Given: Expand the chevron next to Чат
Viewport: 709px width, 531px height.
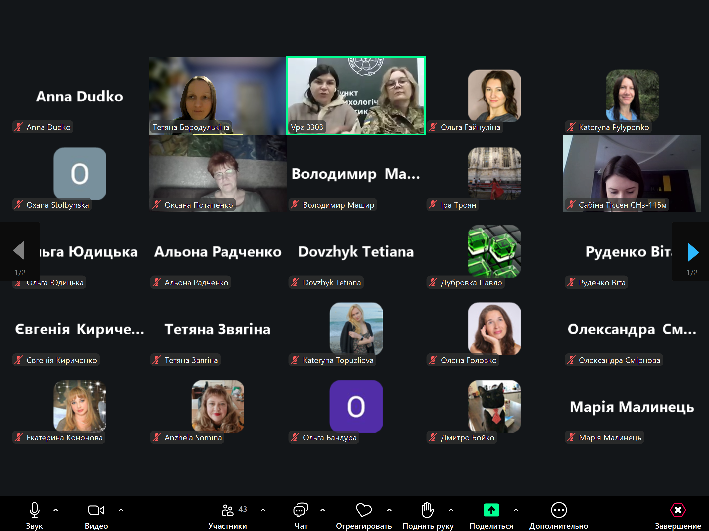Looking at the screenshot, I should (323, 510).
